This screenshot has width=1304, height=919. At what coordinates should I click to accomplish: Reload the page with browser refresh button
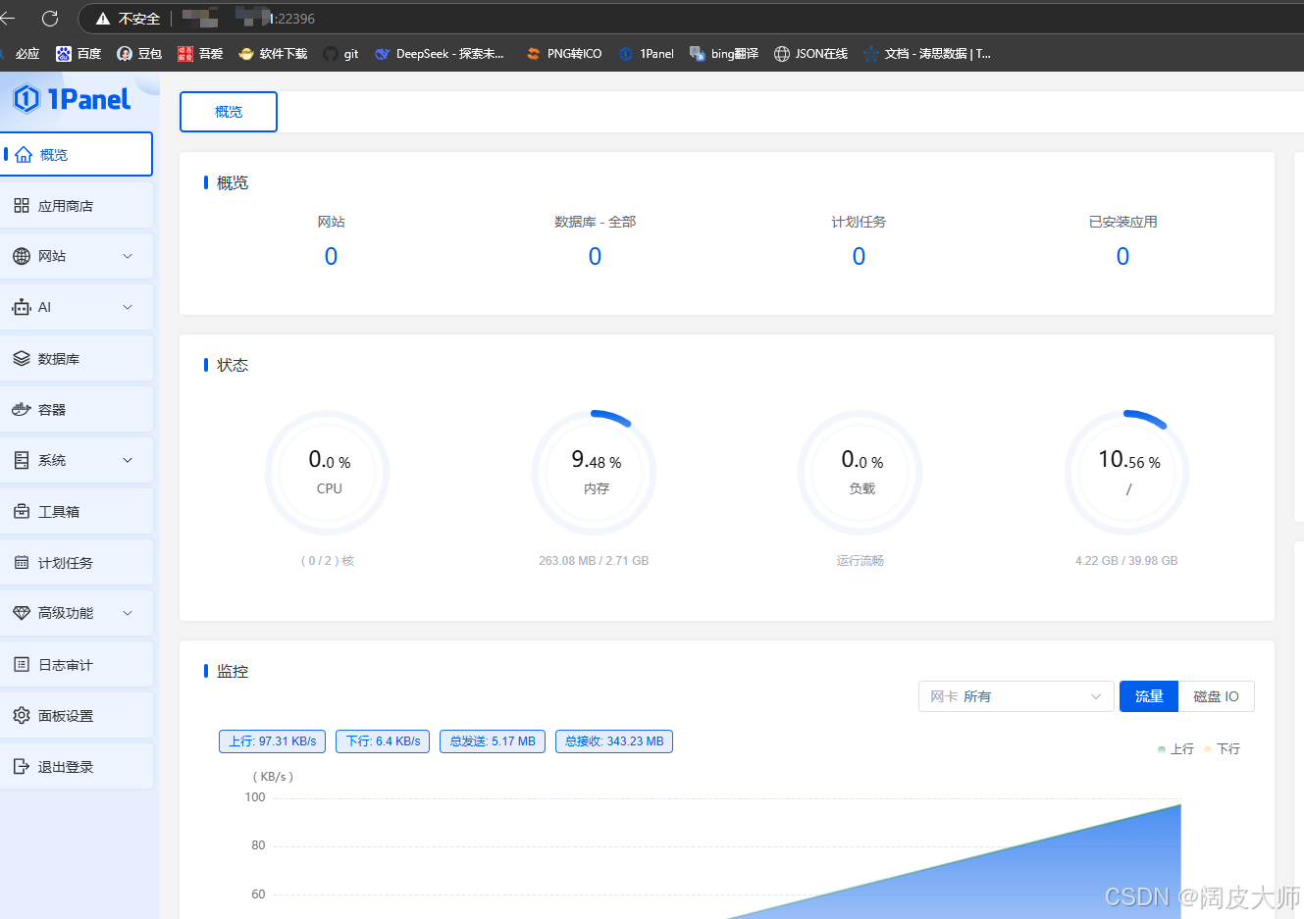[x=50, y=19]
